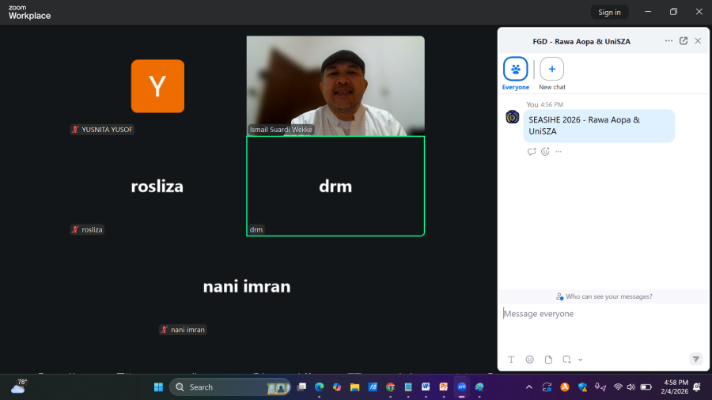
Task: Open more actions for the SEASIHE message
Action: (559, 152)
